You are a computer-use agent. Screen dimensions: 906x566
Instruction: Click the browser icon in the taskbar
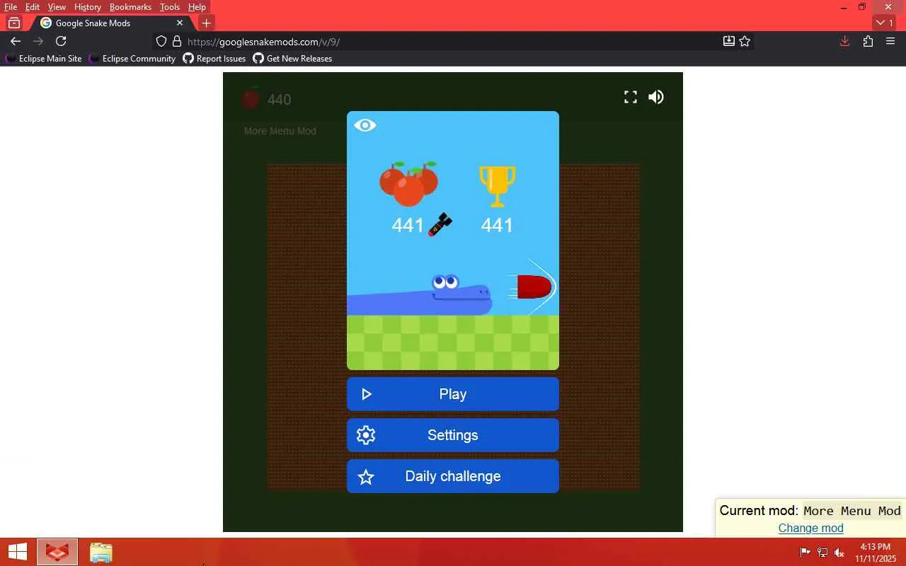coord(57,552)
